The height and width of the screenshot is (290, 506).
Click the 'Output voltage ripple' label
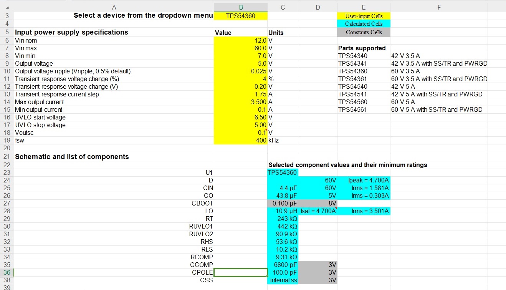coord(73,71)
